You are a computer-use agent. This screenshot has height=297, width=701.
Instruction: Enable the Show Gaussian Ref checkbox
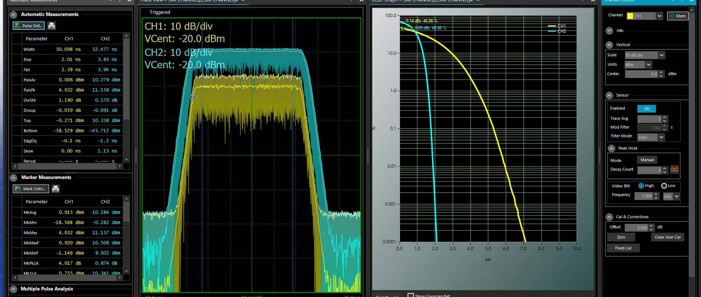tap(410, 295)
